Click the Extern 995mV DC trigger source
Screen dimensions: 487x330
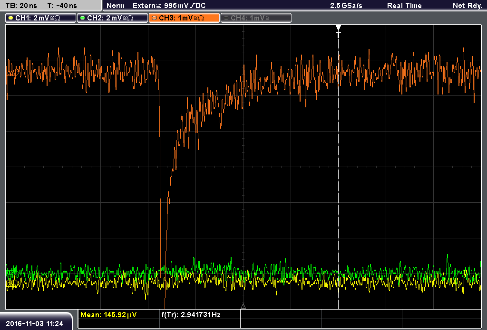click(x=169, y=6)
